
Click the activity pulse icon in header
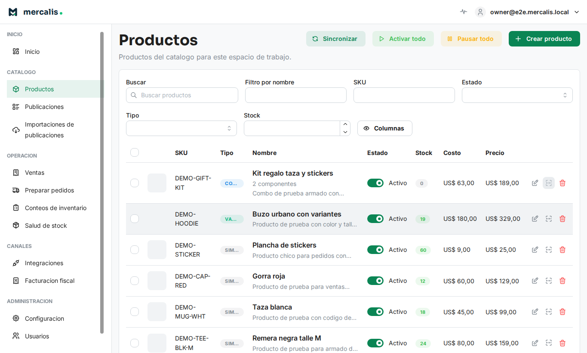click(x=463, y=12)
